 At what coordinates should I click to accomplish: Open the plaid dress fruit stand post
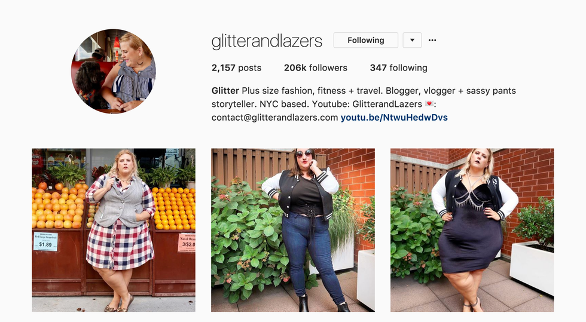114,230
